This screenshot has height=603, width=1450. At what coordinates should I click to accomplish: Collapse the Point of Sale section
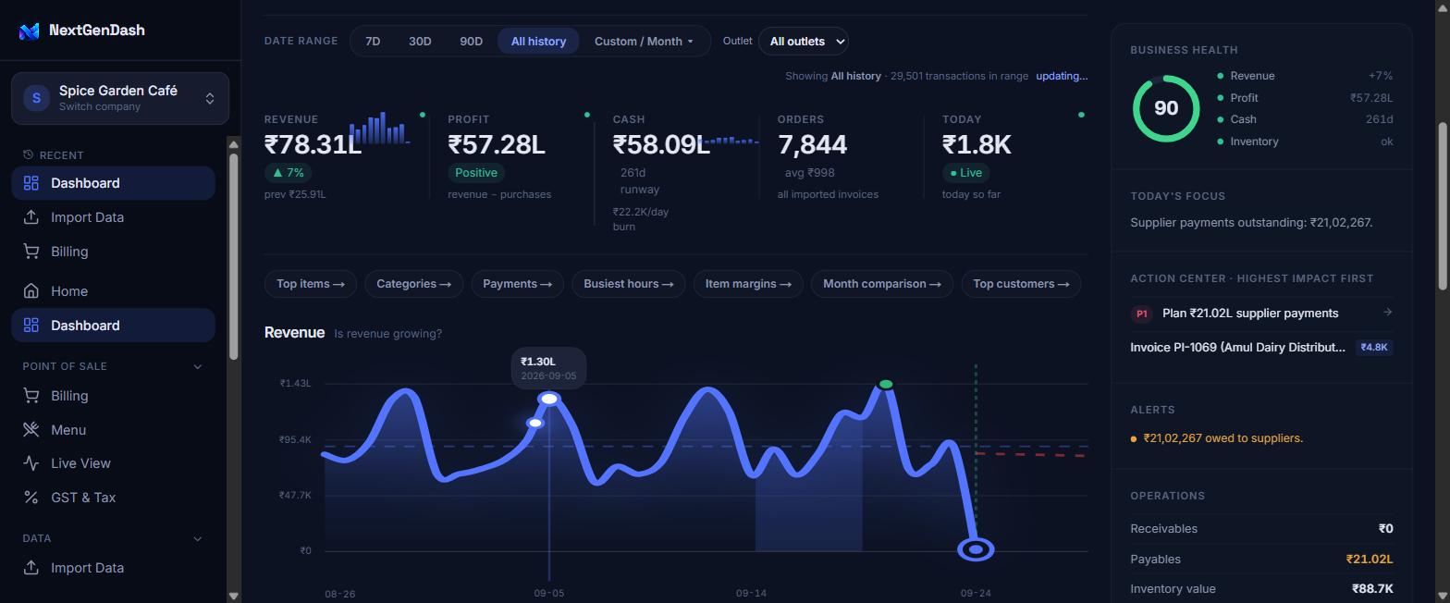[197, 366]
